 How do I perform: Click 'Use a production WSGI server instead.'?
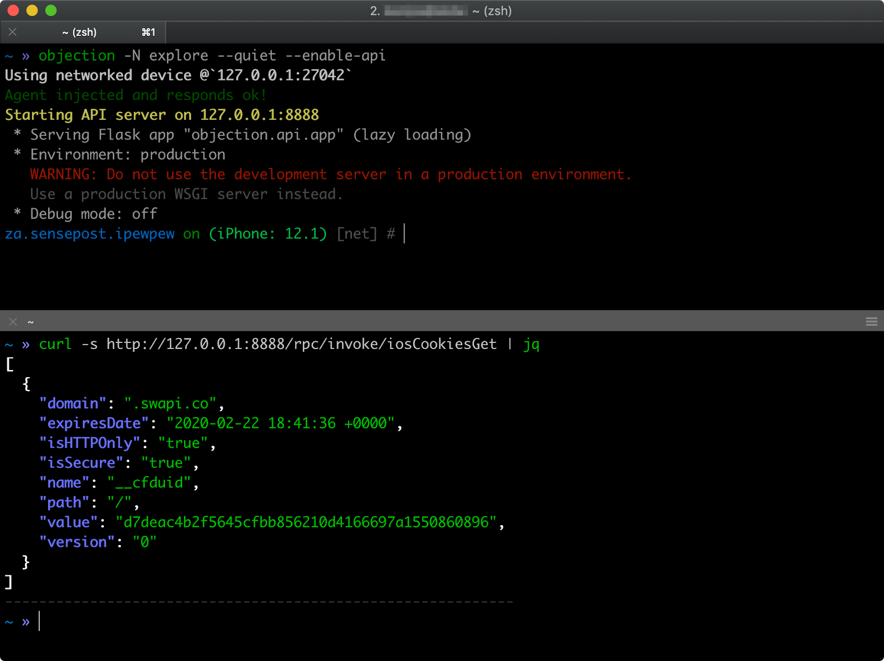[187, 195]
